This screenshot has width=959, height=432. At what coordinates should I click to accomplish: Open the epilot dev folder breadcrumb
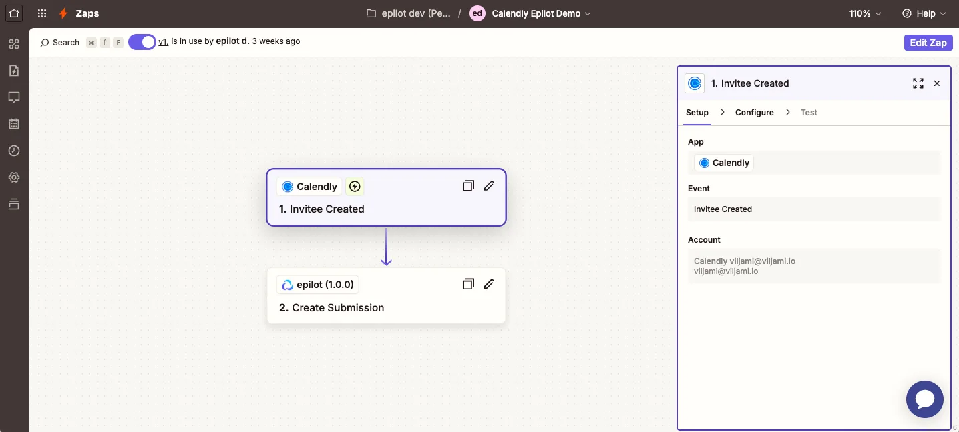pos(415,13)
